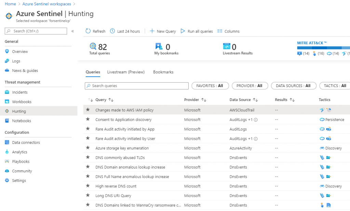Click the Livestream Results monitor icon
The height and width of the screenshot is (211, 350).
(227, 46)
